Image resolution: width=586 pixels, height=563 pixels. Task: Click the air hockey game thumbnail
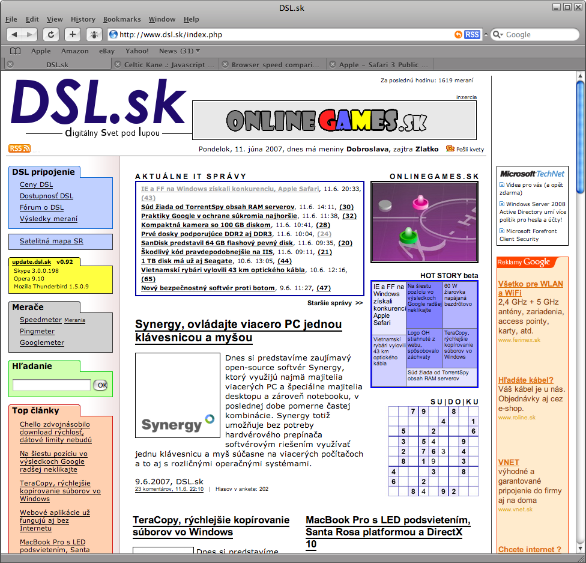424,222
